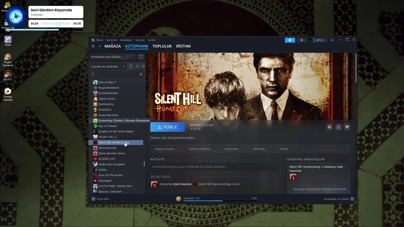
Task: Click the downloading game icon in footer
Action: point(179,199)
